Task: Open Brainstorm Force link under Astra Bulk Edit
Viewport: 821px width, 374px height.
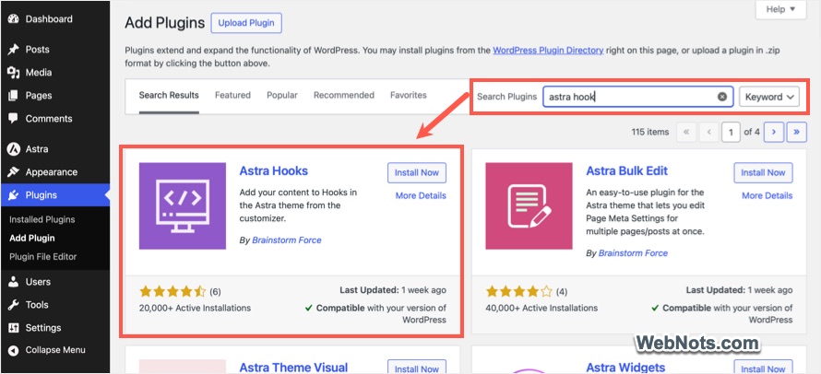Action: 633,252
